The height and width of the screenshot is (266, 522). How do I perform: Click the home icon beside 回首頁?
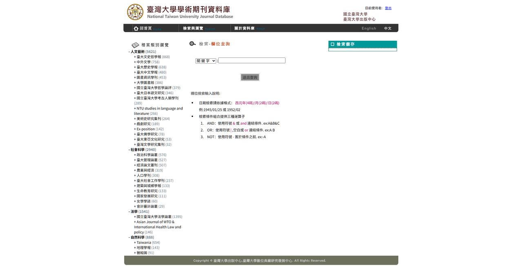coord(136,29)
